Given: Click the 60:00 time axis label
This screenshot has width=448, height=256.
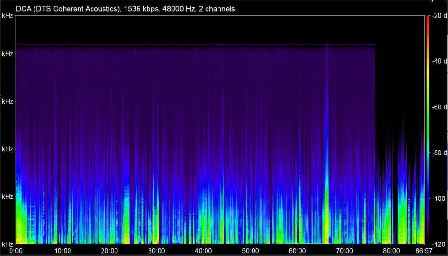Looking at the screenshot, I should point(298,251).
